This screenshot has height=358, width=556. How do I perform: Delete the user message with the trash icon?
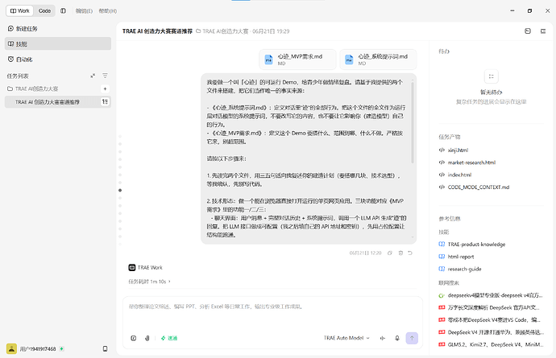400,253
